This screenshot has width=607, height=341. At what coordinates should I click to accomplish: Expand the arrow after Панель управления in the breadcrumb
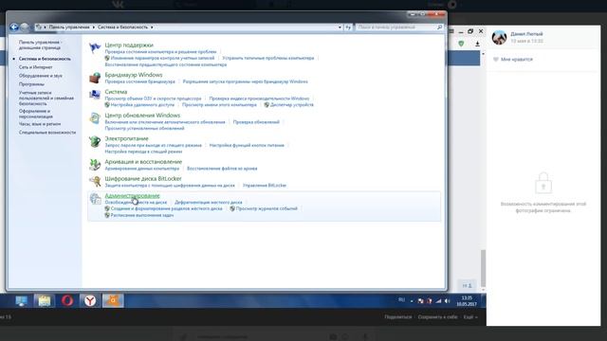click(93, 27)
